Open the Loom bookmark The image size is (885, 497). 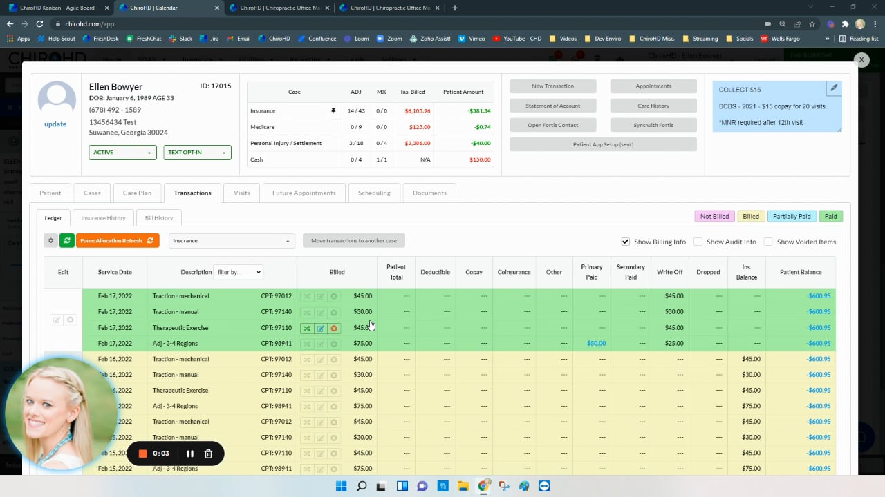(x=356, y=39)
